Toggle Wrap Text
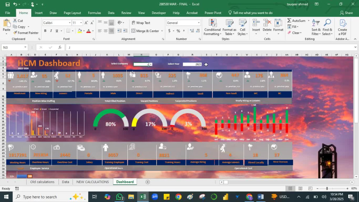Image resolution: width=359 pixels, height=202 pixels. pyautogui.click(x=141, y=23)
